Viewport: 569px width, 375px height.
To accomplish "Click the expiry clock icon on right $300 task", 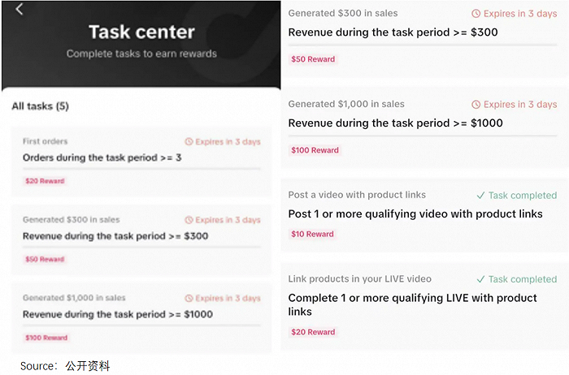I will [476, 14].
